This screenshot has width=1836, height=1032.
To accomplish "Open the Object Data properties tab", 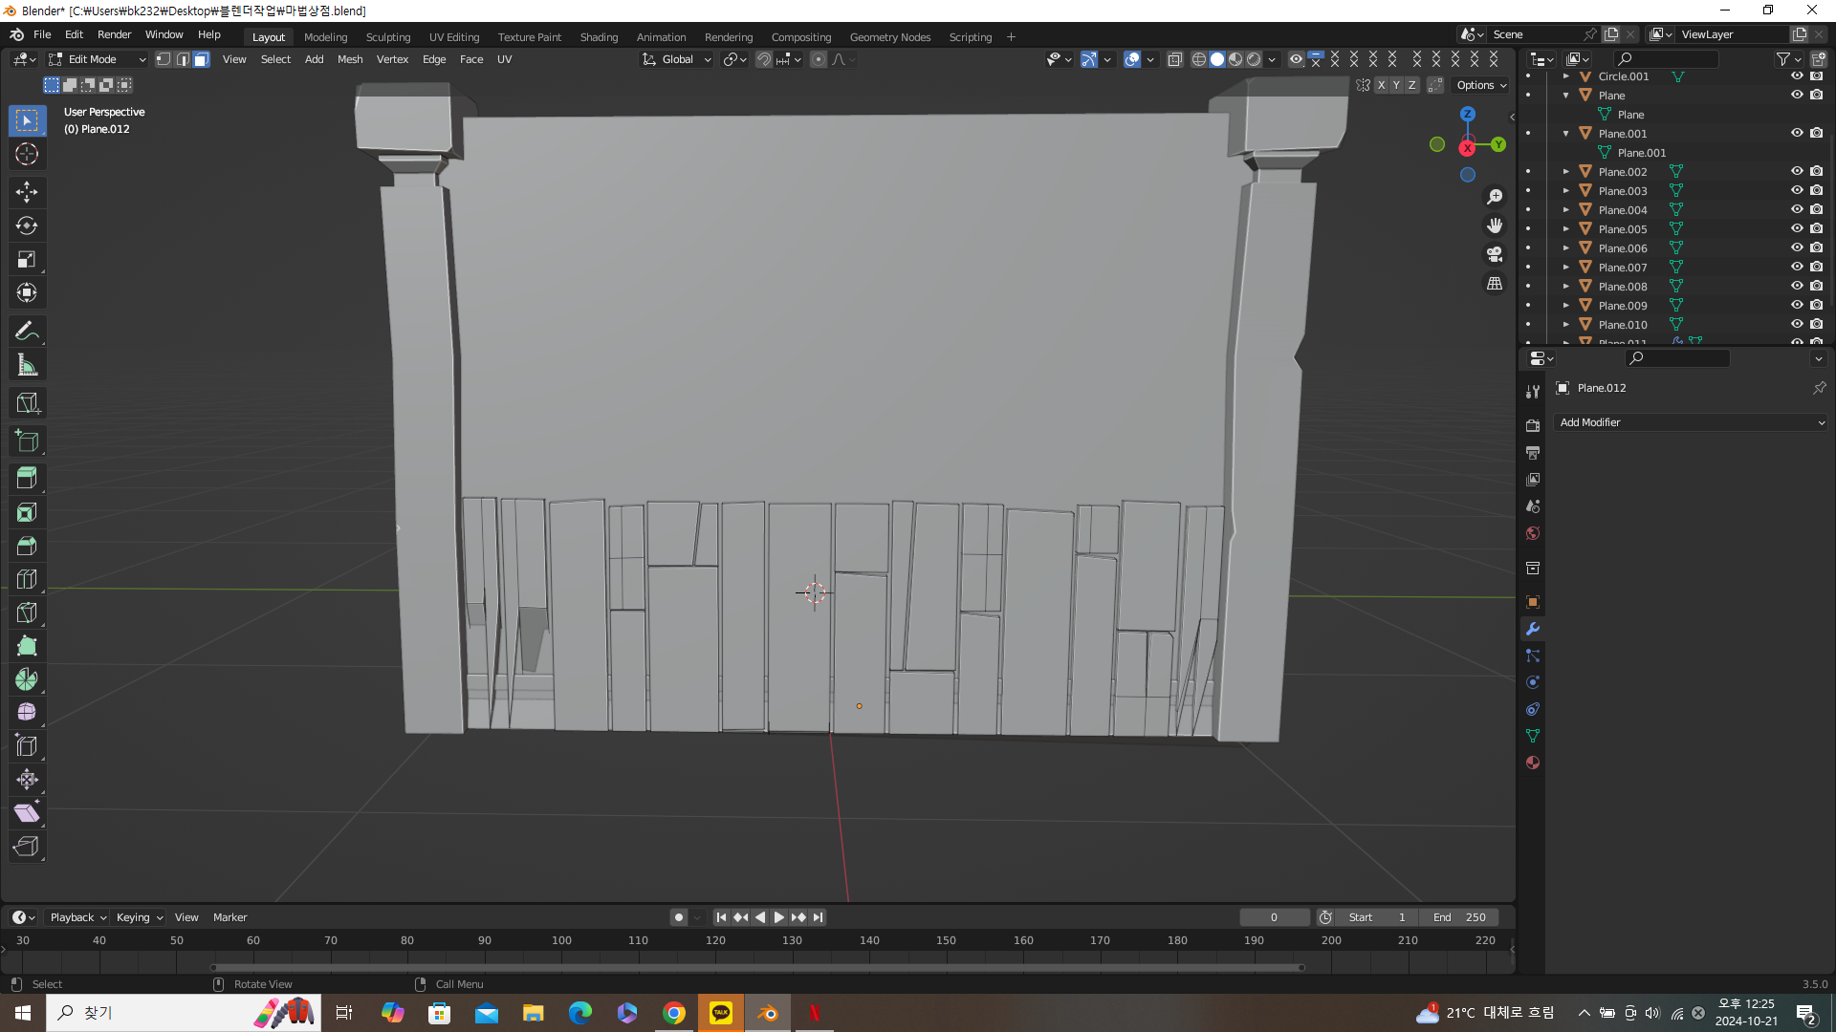I will pyautogui.click(x=1533, y=736).
